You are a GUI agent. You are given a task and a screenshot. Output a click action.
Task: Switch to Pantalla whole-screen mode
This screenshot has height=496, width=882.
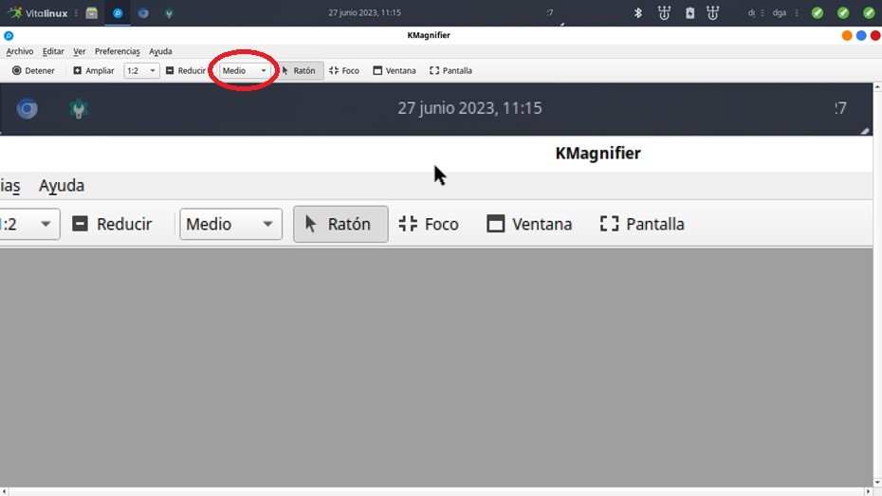coord(450,70)
